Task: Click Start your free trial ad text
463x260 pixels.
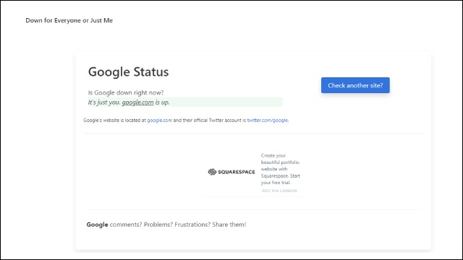Action: coord(281,179)
